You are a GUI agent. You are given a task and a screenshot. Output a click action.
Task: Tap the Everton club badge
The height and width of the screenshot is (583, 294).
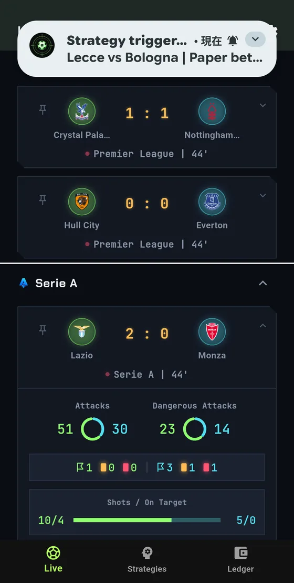[x=212, y=202]
